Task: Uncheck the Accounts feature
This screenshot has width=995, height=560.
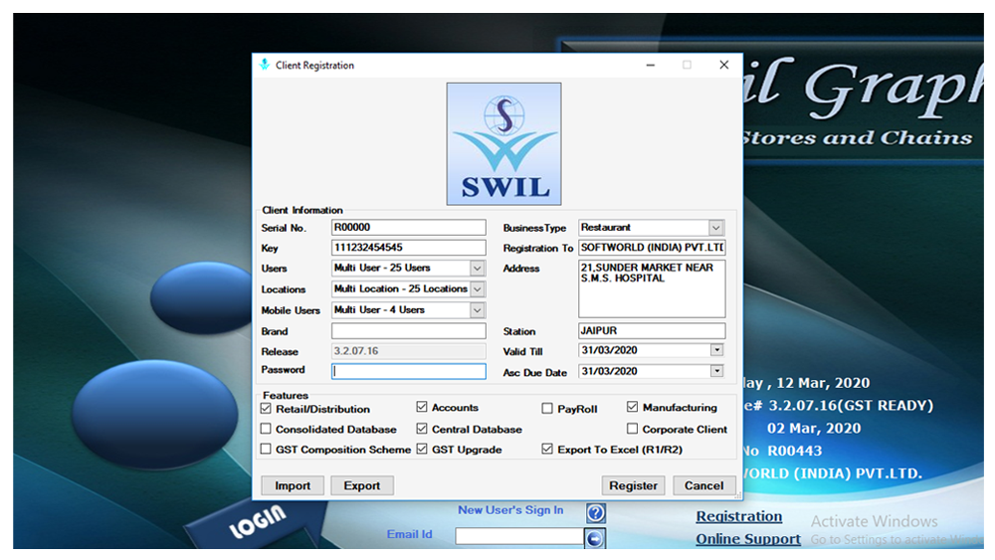Action: pyautogui.click(x=422, y=407)
